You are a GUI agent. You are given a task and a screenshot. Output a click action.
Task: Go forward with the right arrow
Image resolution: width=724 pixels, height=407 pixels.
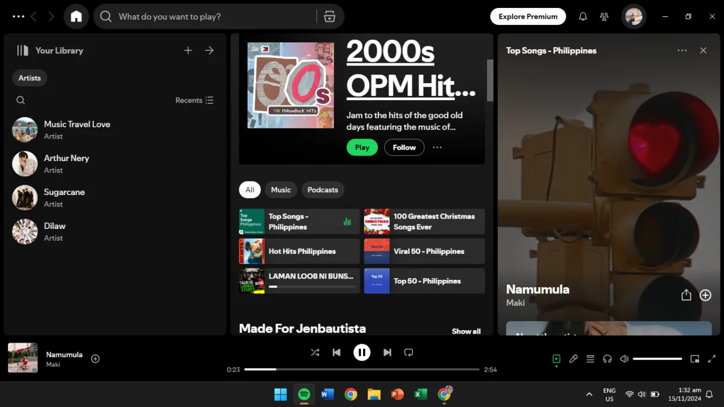(x=51, y=16)
